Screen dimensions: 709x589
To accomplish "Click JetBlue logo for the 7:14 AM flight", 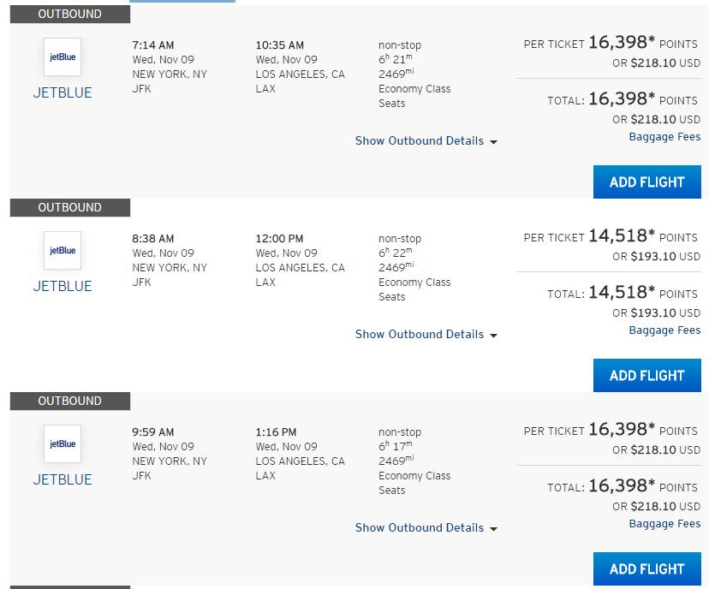I will tap(63, 57).
